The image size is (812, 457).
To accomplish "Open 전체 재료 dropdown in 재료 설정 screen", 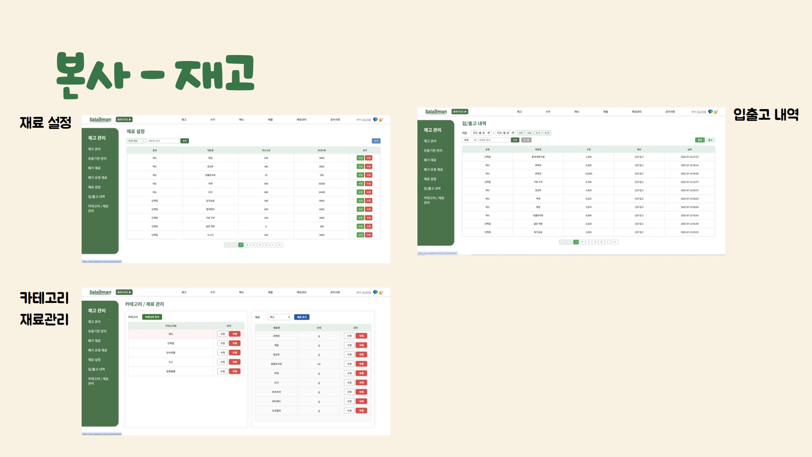I will pos(136,141).
